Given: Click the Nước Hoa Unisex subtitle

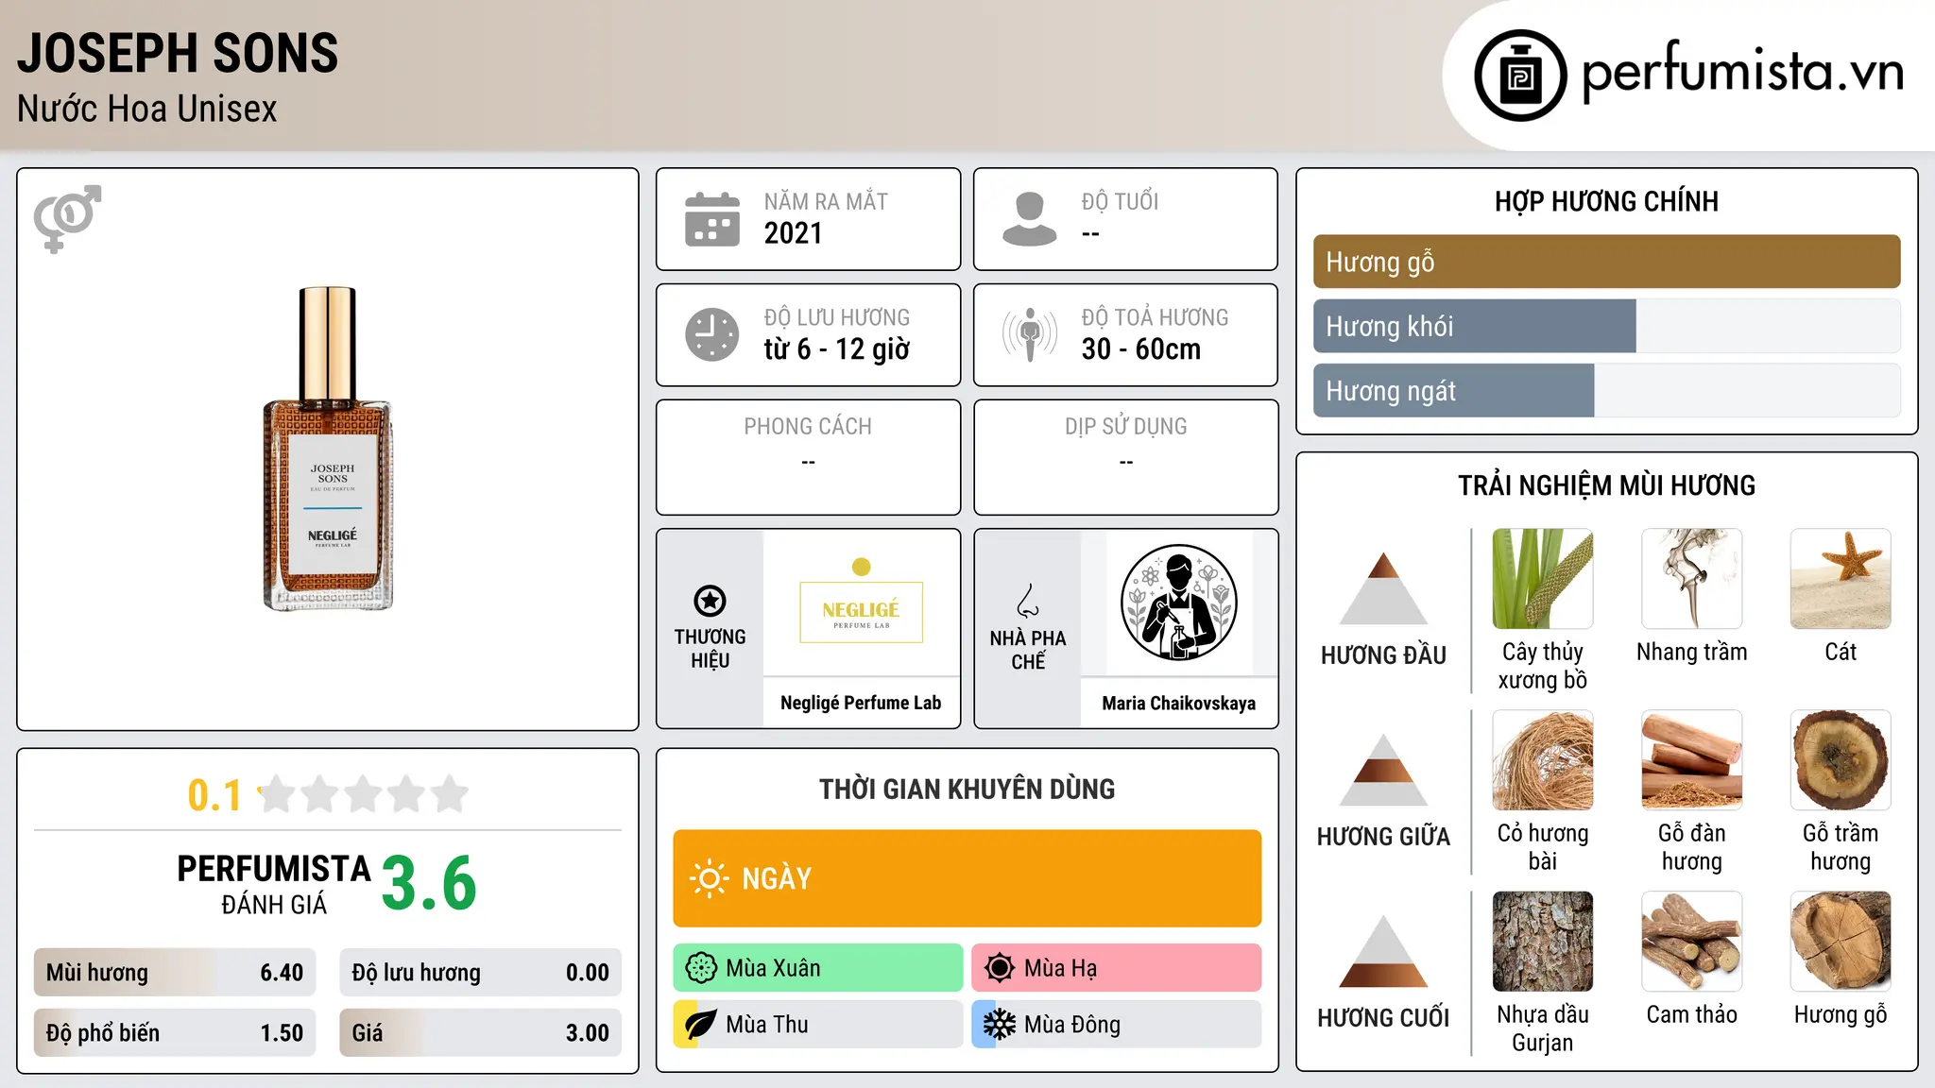Looking at the screenshot, I should pos(147,109).
